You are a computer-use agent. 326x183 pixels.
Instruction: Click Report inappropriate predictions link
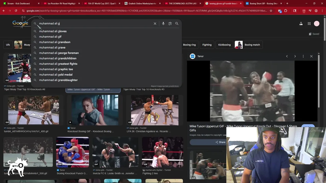tap(165, 86)
